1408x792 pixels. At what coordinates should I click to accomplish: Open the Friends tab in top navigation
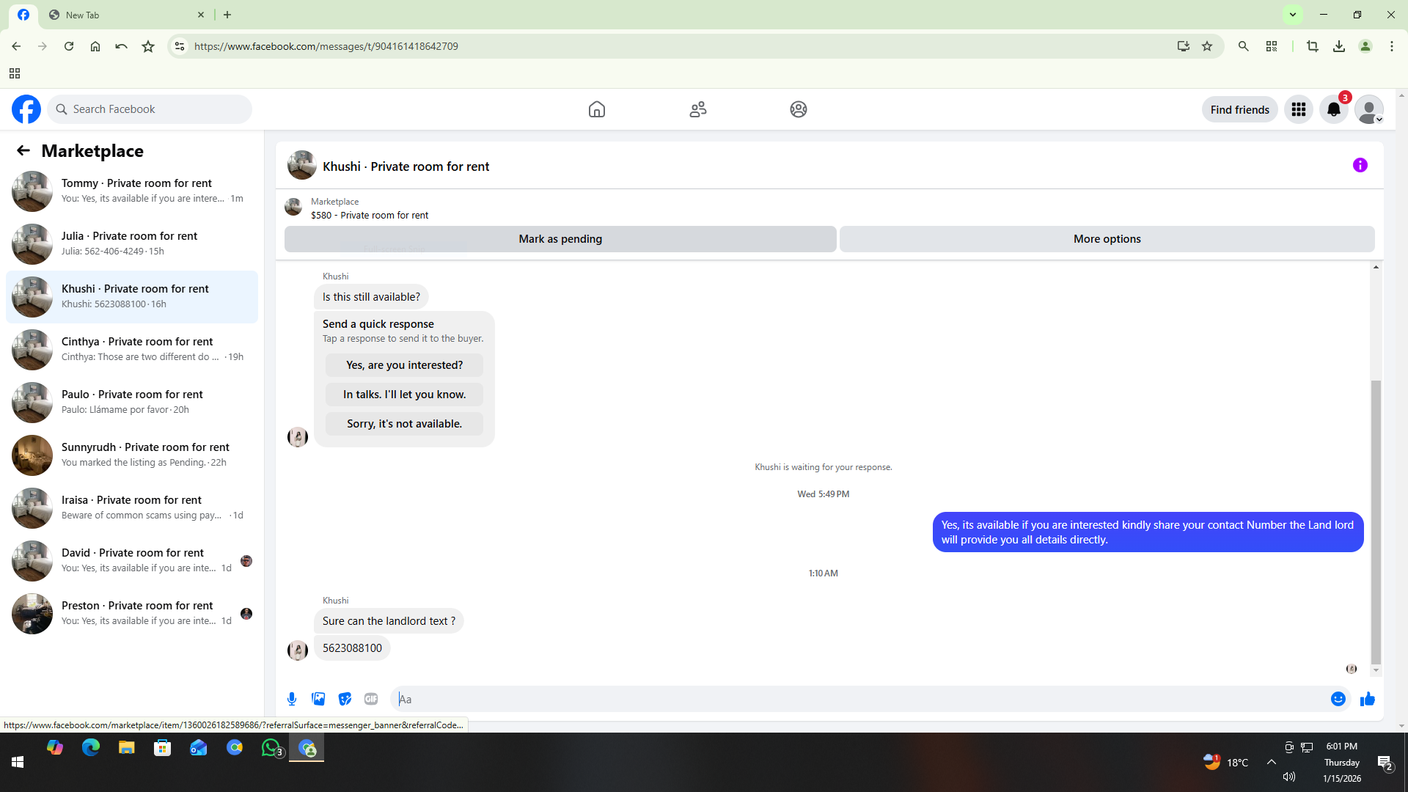697,109
